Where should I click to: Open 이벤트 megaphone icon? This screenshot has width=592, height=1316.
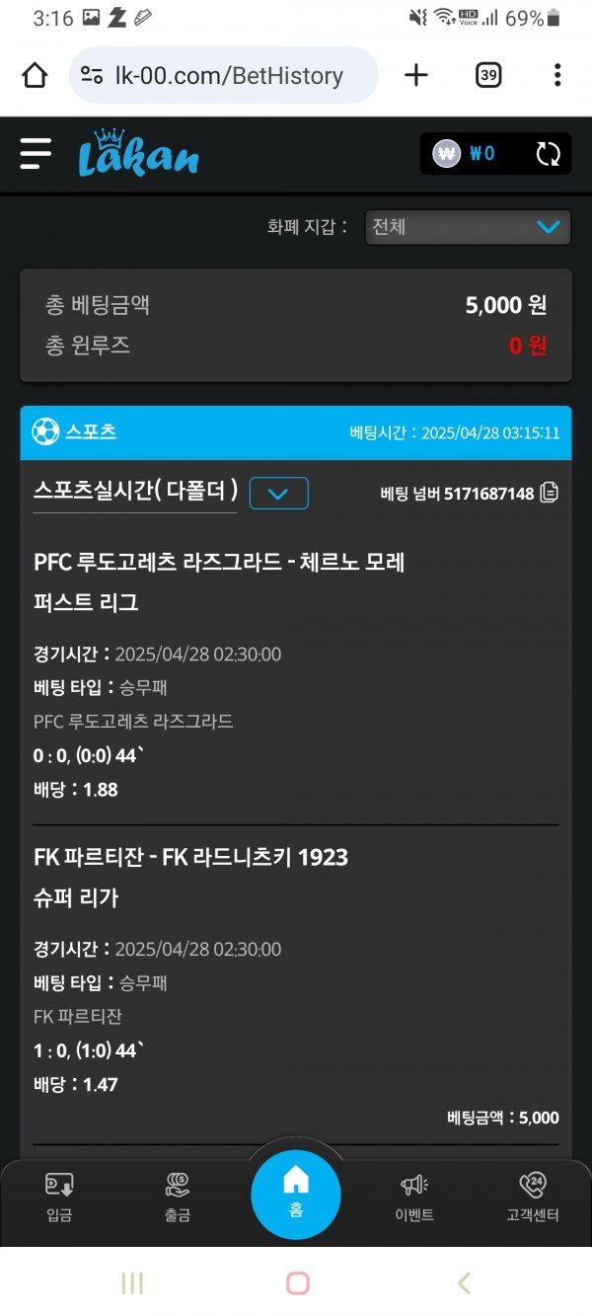(414, 1198)
